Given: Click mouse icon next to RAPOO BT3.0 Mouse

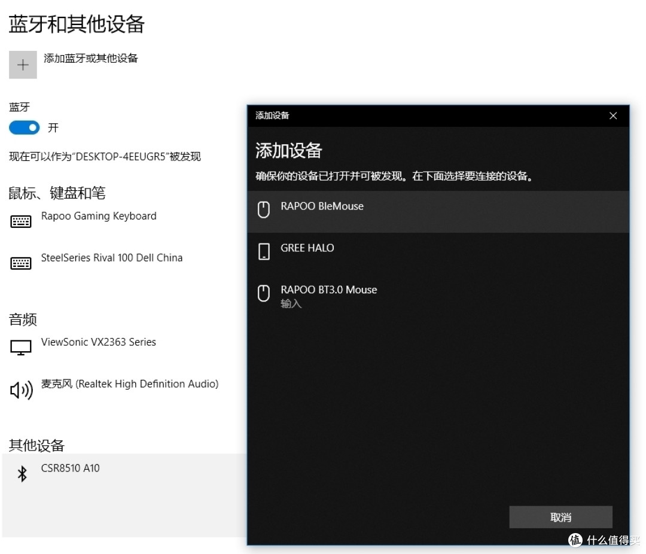Looking at the screenshot, I should pos(264,293).
